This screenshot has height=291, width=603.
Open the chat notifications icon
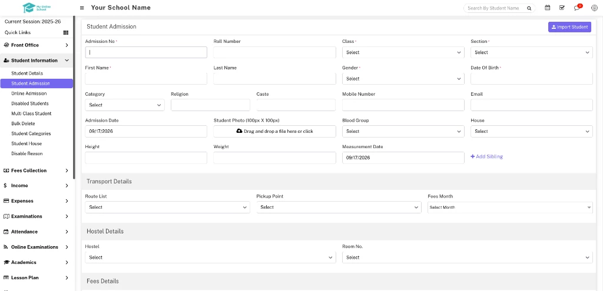coord(577,8)
